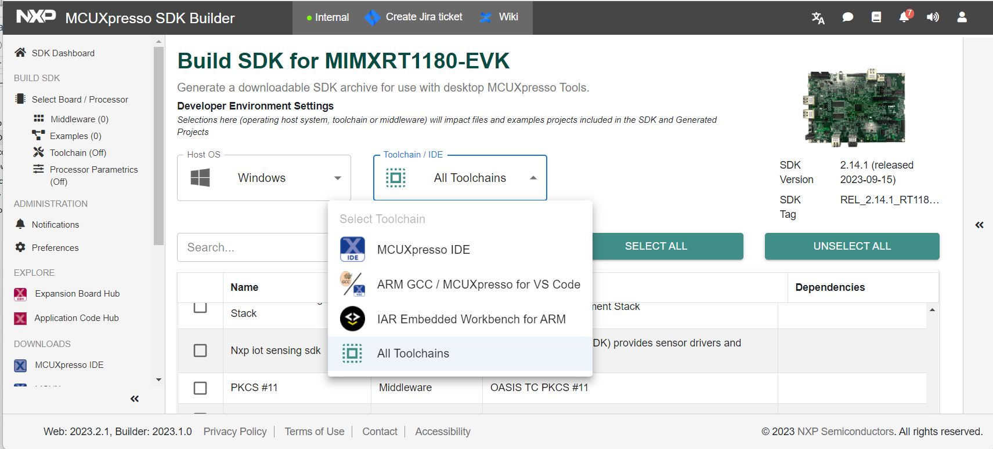Click the SELECT ALL button
The image size is (993, 449).
(656, 246)
